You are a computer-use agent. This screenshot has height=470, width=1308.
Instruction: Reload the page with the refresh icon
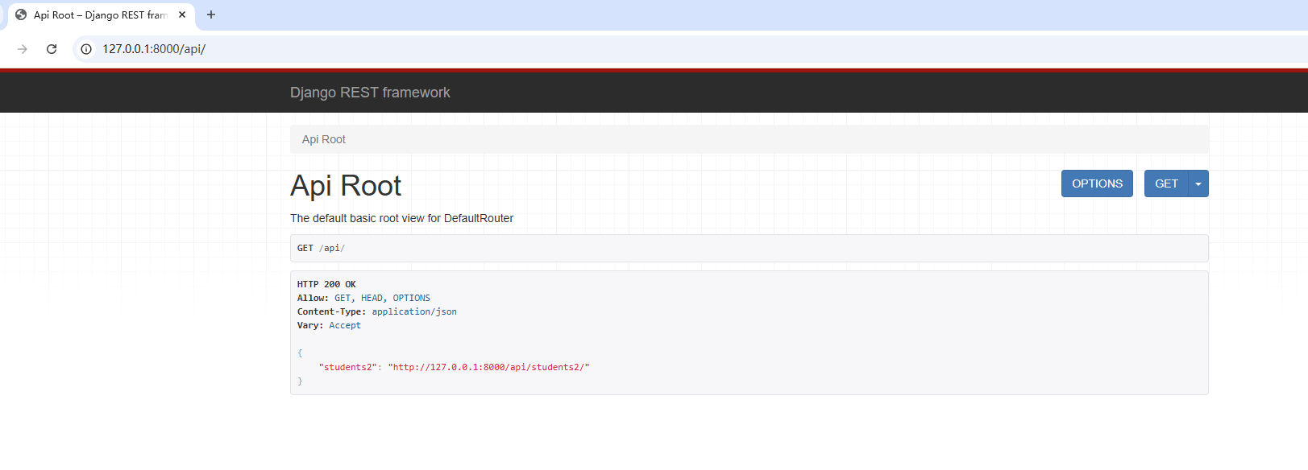(x=52, y=49)
